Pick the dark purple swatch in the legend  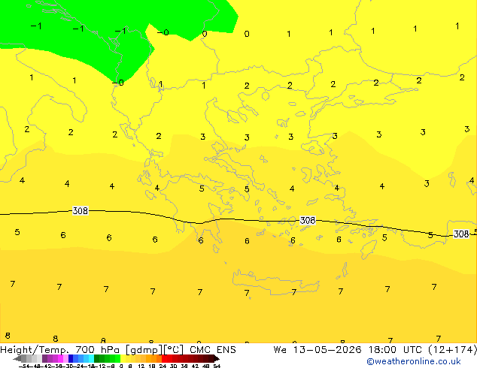coord(44,358)
